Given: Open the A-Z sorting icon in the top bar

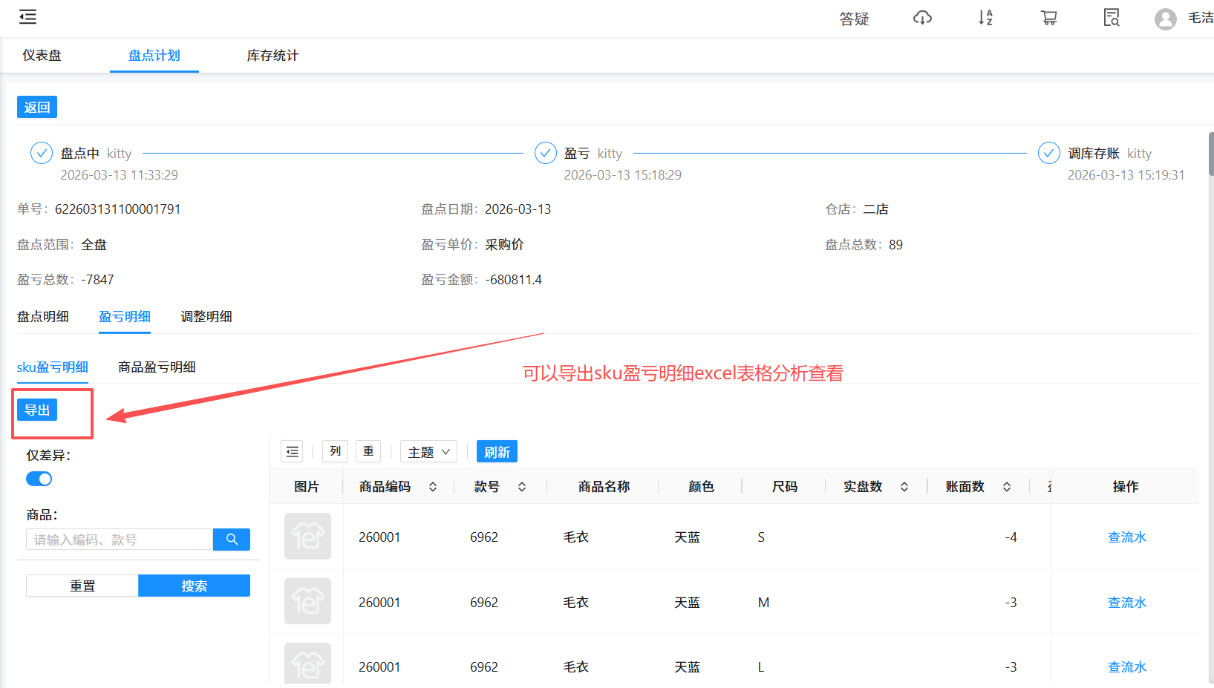Looking at the screenshot, I should 985,18.
